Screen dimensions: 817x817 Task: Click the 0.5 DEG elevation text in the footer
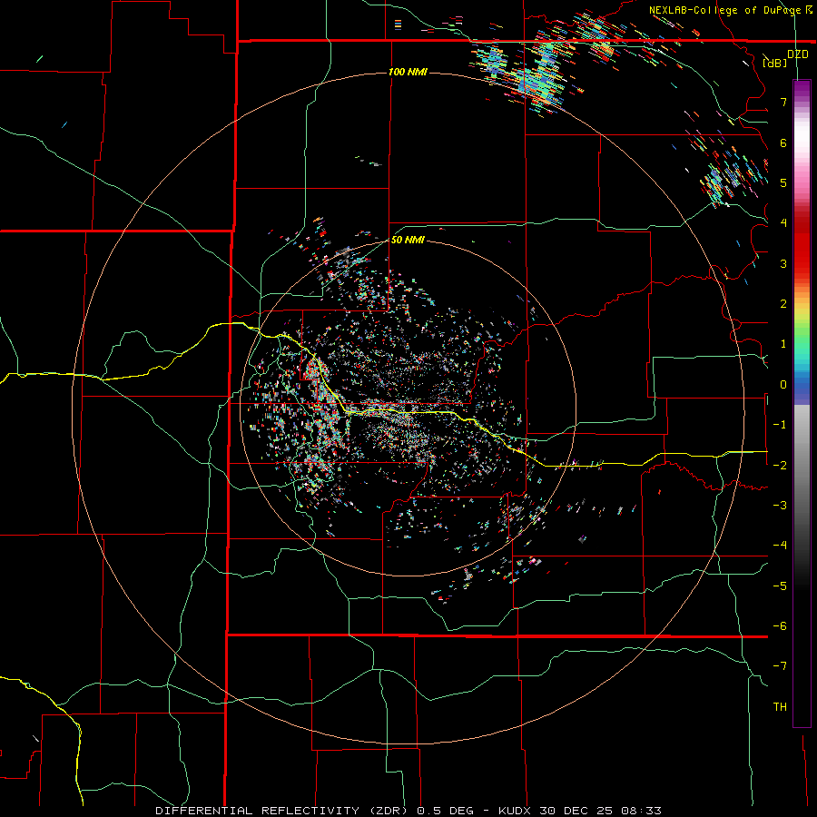pos(445,811)
